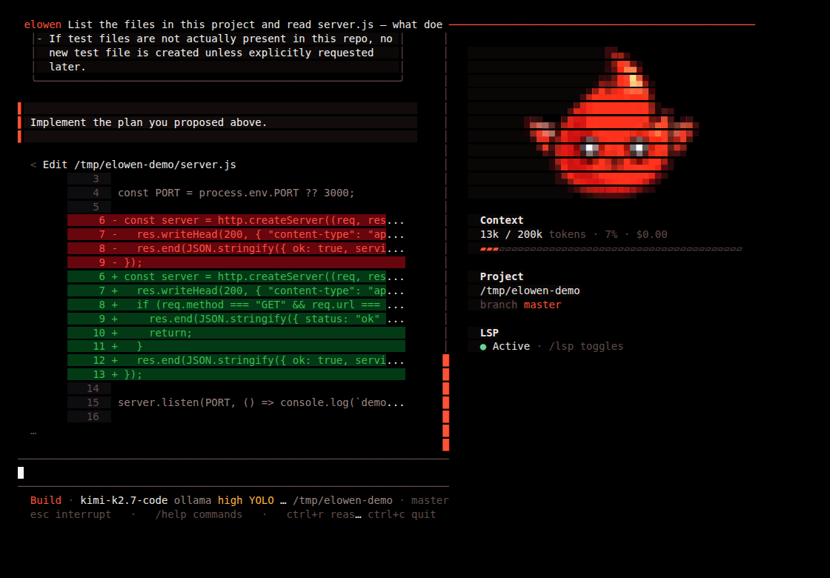Click added line 8 if req.method
The width and height of the screenshot is (830, 578).
pyautogui.click(x=236, y=305)
